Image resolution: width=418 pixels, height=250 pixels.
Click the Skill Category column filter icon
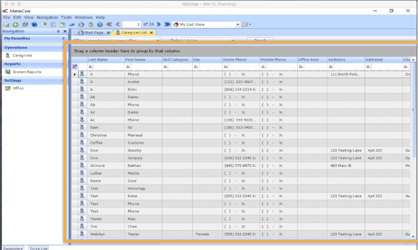(x=166, y=67)
